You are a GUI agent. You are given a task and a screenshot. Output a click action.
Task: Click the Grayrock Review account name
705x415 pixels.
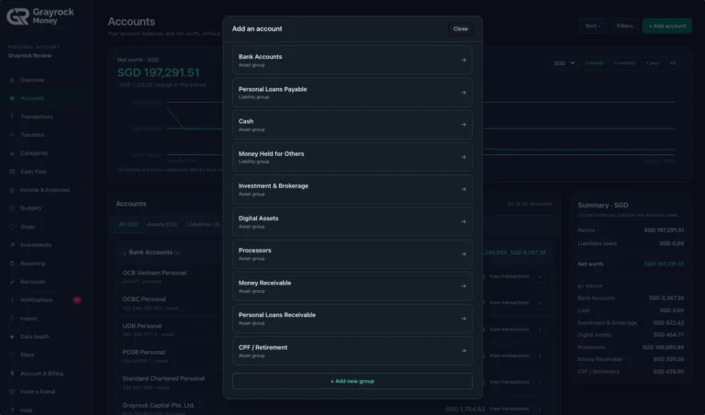point(29,56)
